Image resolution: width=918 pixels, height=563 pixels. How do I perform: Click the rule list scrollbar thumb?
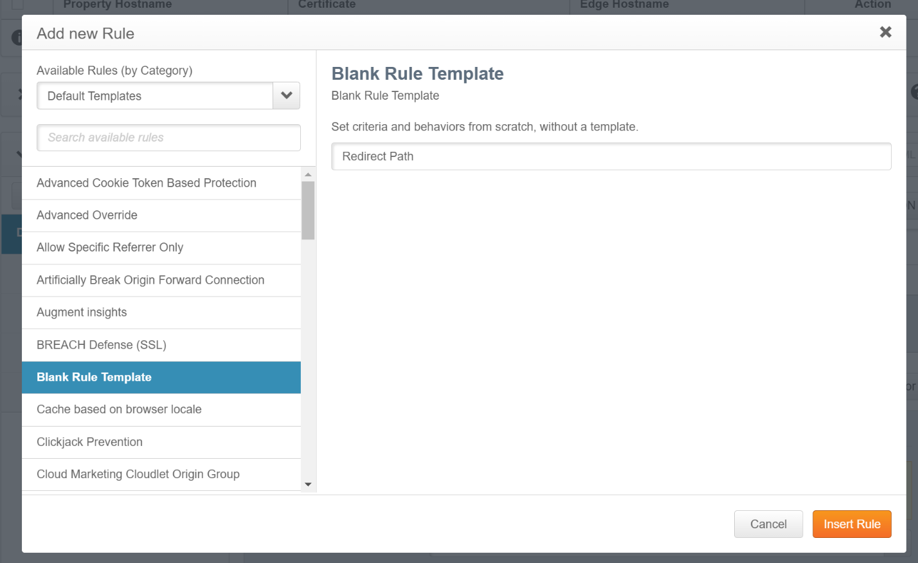pyautogui.click(x=308, y=210)
